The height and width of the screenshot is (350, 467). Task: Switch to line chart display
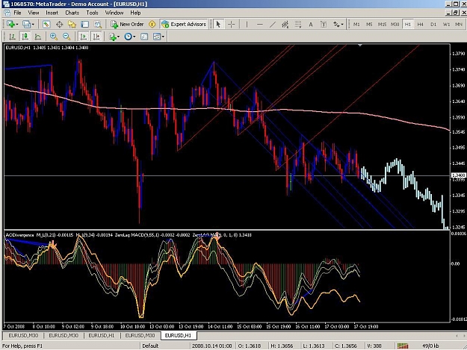point(38,37)
